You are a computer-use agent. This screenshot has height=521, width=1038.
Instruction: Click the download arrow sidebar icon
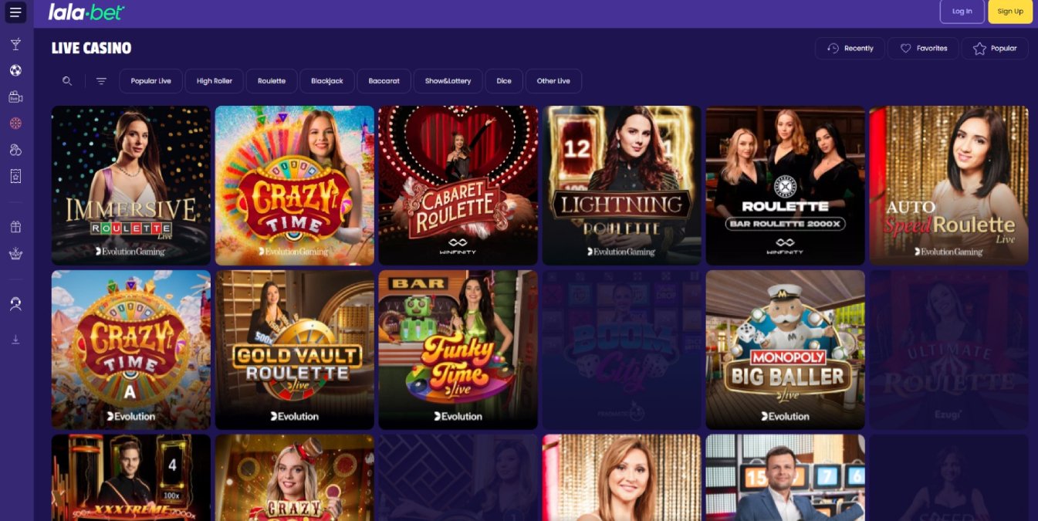pyautogui.click(x=15, y=340)
